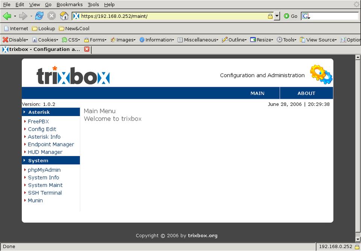The image size is (361, 251).
Task: Open the Cookies toolbar menu
Action: [x=45, y=40]
